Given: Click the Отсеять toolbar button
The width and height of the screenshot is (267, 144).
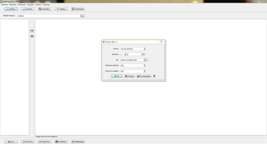Looking at the screenshot, I should coord(28,9).
